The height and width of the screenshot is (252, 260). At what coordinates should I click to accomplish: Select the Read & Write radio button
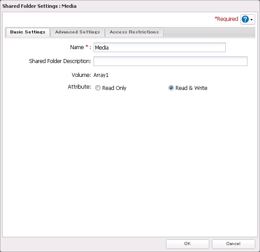click(171, 88)
